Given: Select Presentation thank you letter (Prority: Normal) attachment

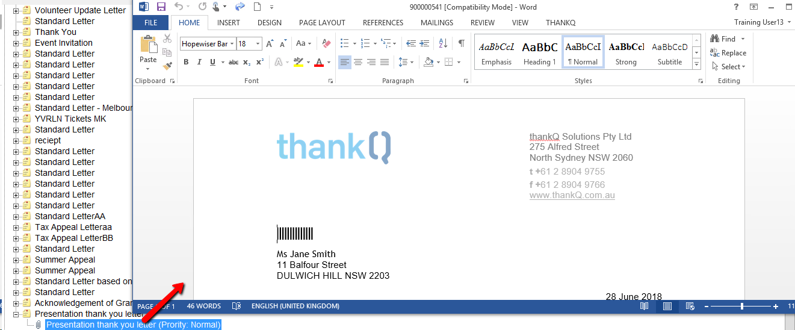Looking at the screenshot, I should point(134,325).
